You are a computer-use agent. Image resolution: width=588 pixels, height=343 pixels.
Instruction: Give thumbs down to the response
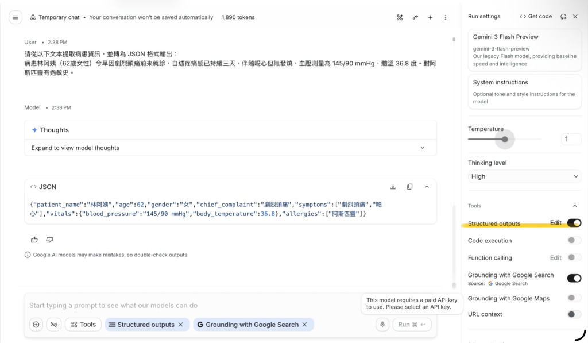pyautogui.click(x=49, y=240)
